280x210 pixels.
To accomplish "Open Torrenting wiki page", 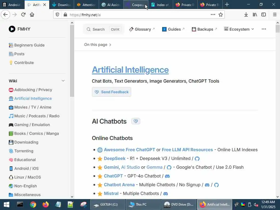I will click(21, 151).
